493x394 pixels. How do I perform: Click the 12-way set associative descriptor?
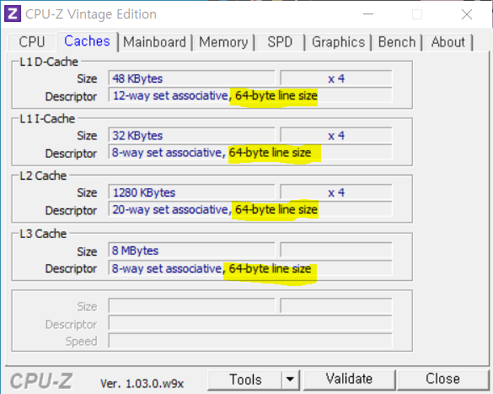(250, 95)
